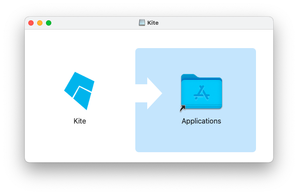Click the Kite window title text
Screen dimensions: 298x195
click(x=153, y=23)
